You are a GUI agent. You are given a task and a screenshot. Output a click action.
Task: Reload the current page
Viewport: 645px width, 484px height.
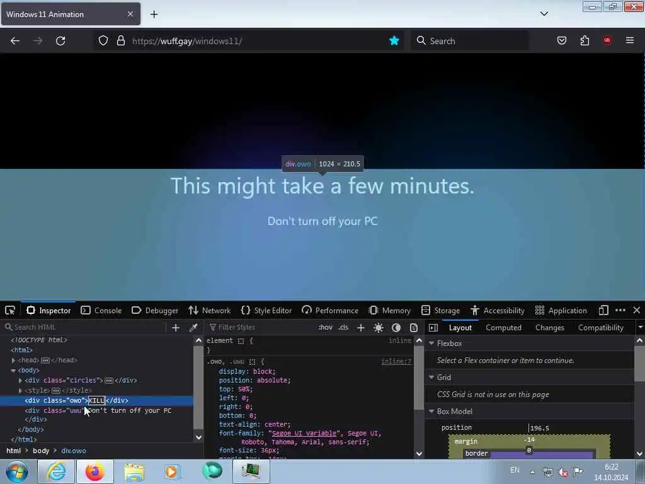[60, 41]
